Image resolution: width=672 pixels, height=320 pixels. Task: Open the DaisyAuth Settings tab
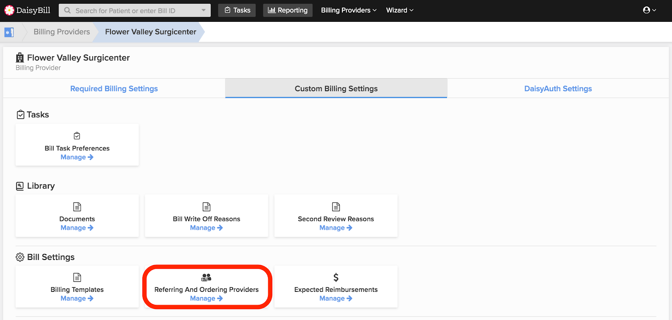tap(558, 89)
